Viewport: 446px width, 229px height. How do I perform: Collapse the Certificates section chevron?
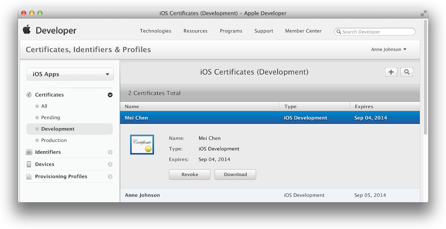[110, 95]
